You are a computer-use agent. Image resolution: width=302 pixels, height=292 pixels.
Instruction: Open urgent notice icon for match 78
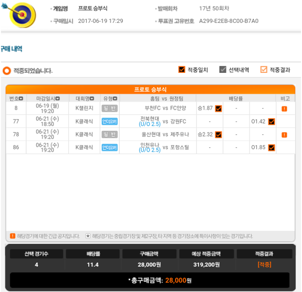284,135
